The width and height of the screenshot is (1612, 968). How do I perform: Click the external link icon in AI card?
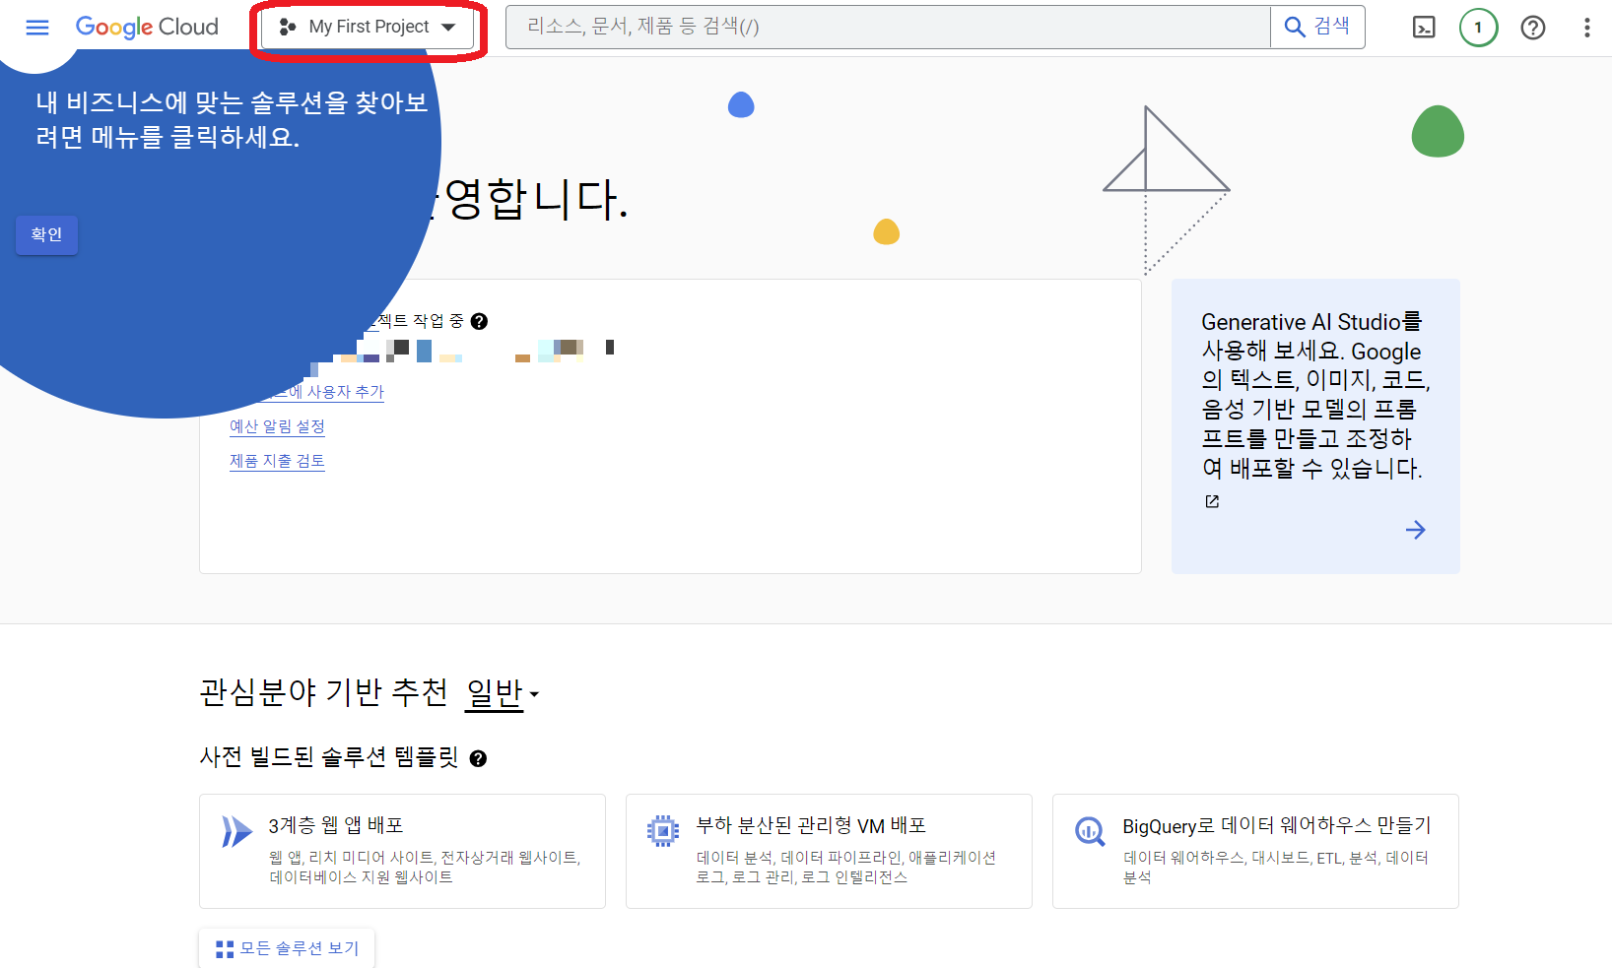pos(1212,501)
